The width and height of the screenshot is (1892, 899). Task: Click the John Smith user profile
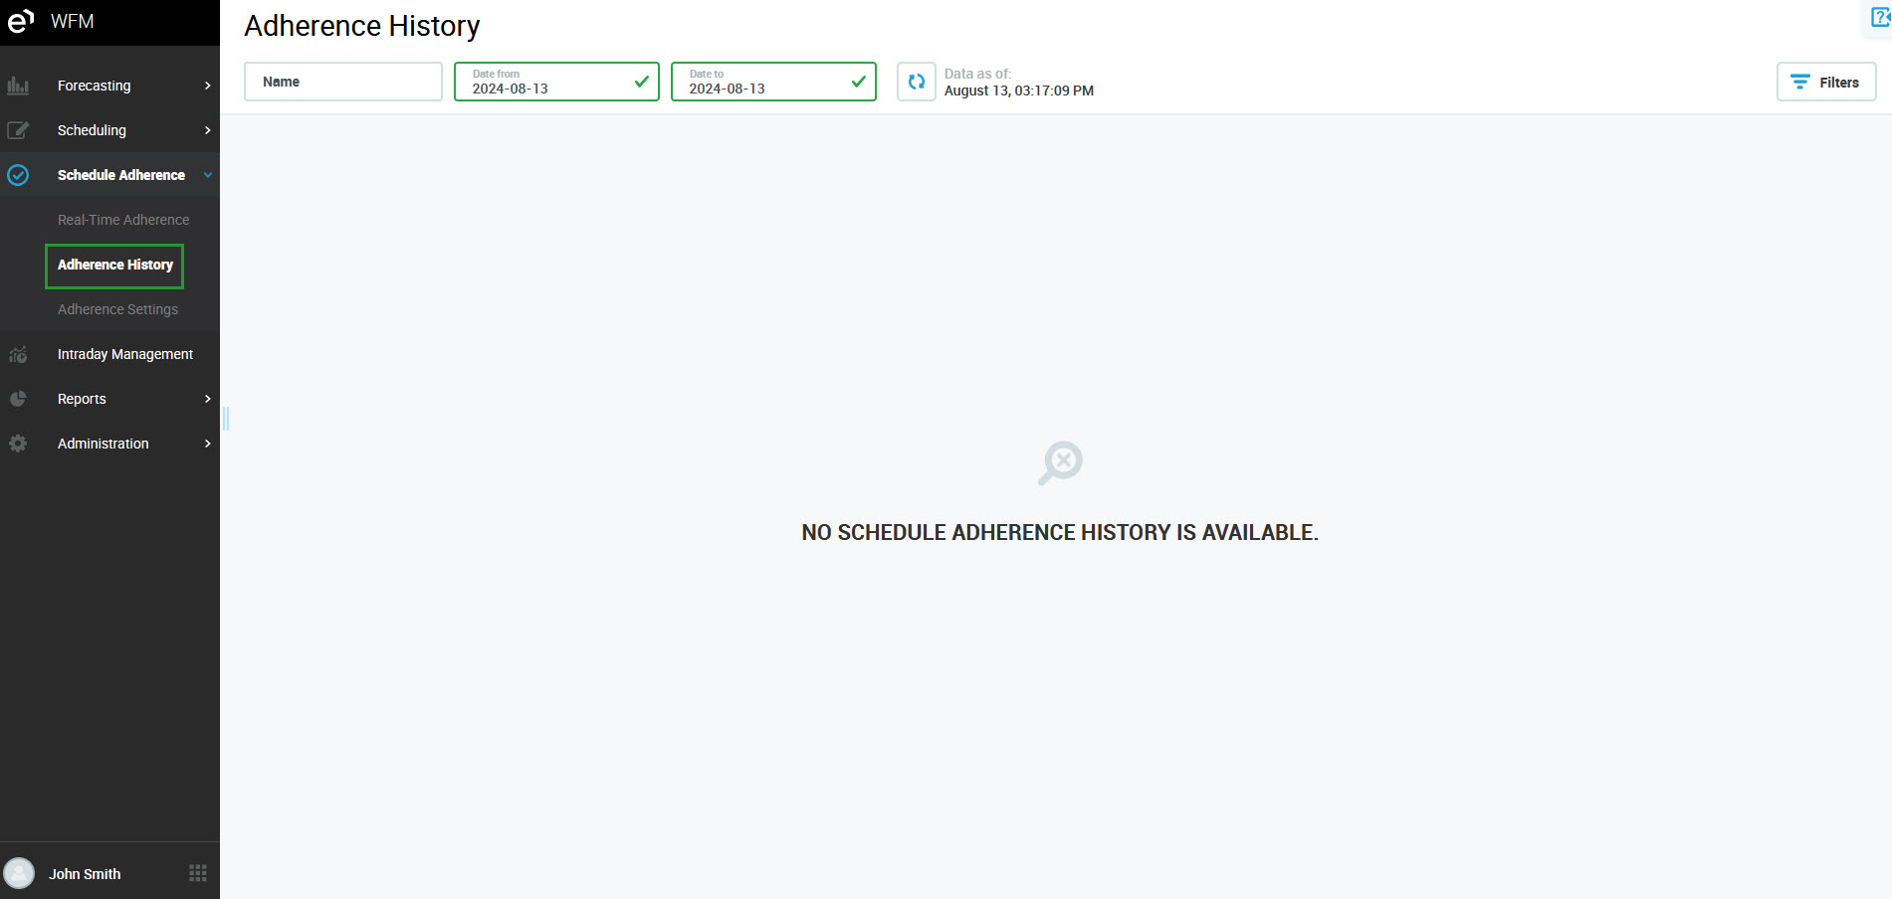click(85, 873)
